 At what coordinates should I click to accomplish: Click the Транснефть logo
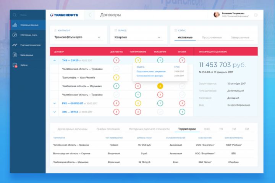(64, 15)
